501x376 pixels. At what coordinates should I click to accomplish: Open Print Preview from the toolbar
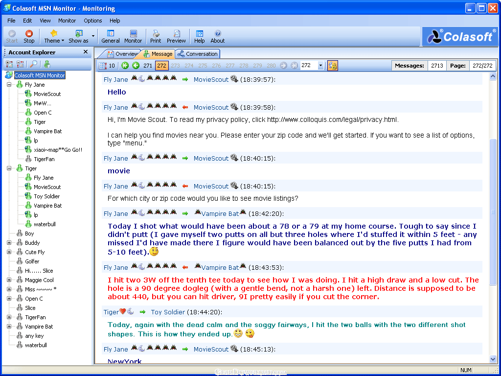(x=176, y=36)
